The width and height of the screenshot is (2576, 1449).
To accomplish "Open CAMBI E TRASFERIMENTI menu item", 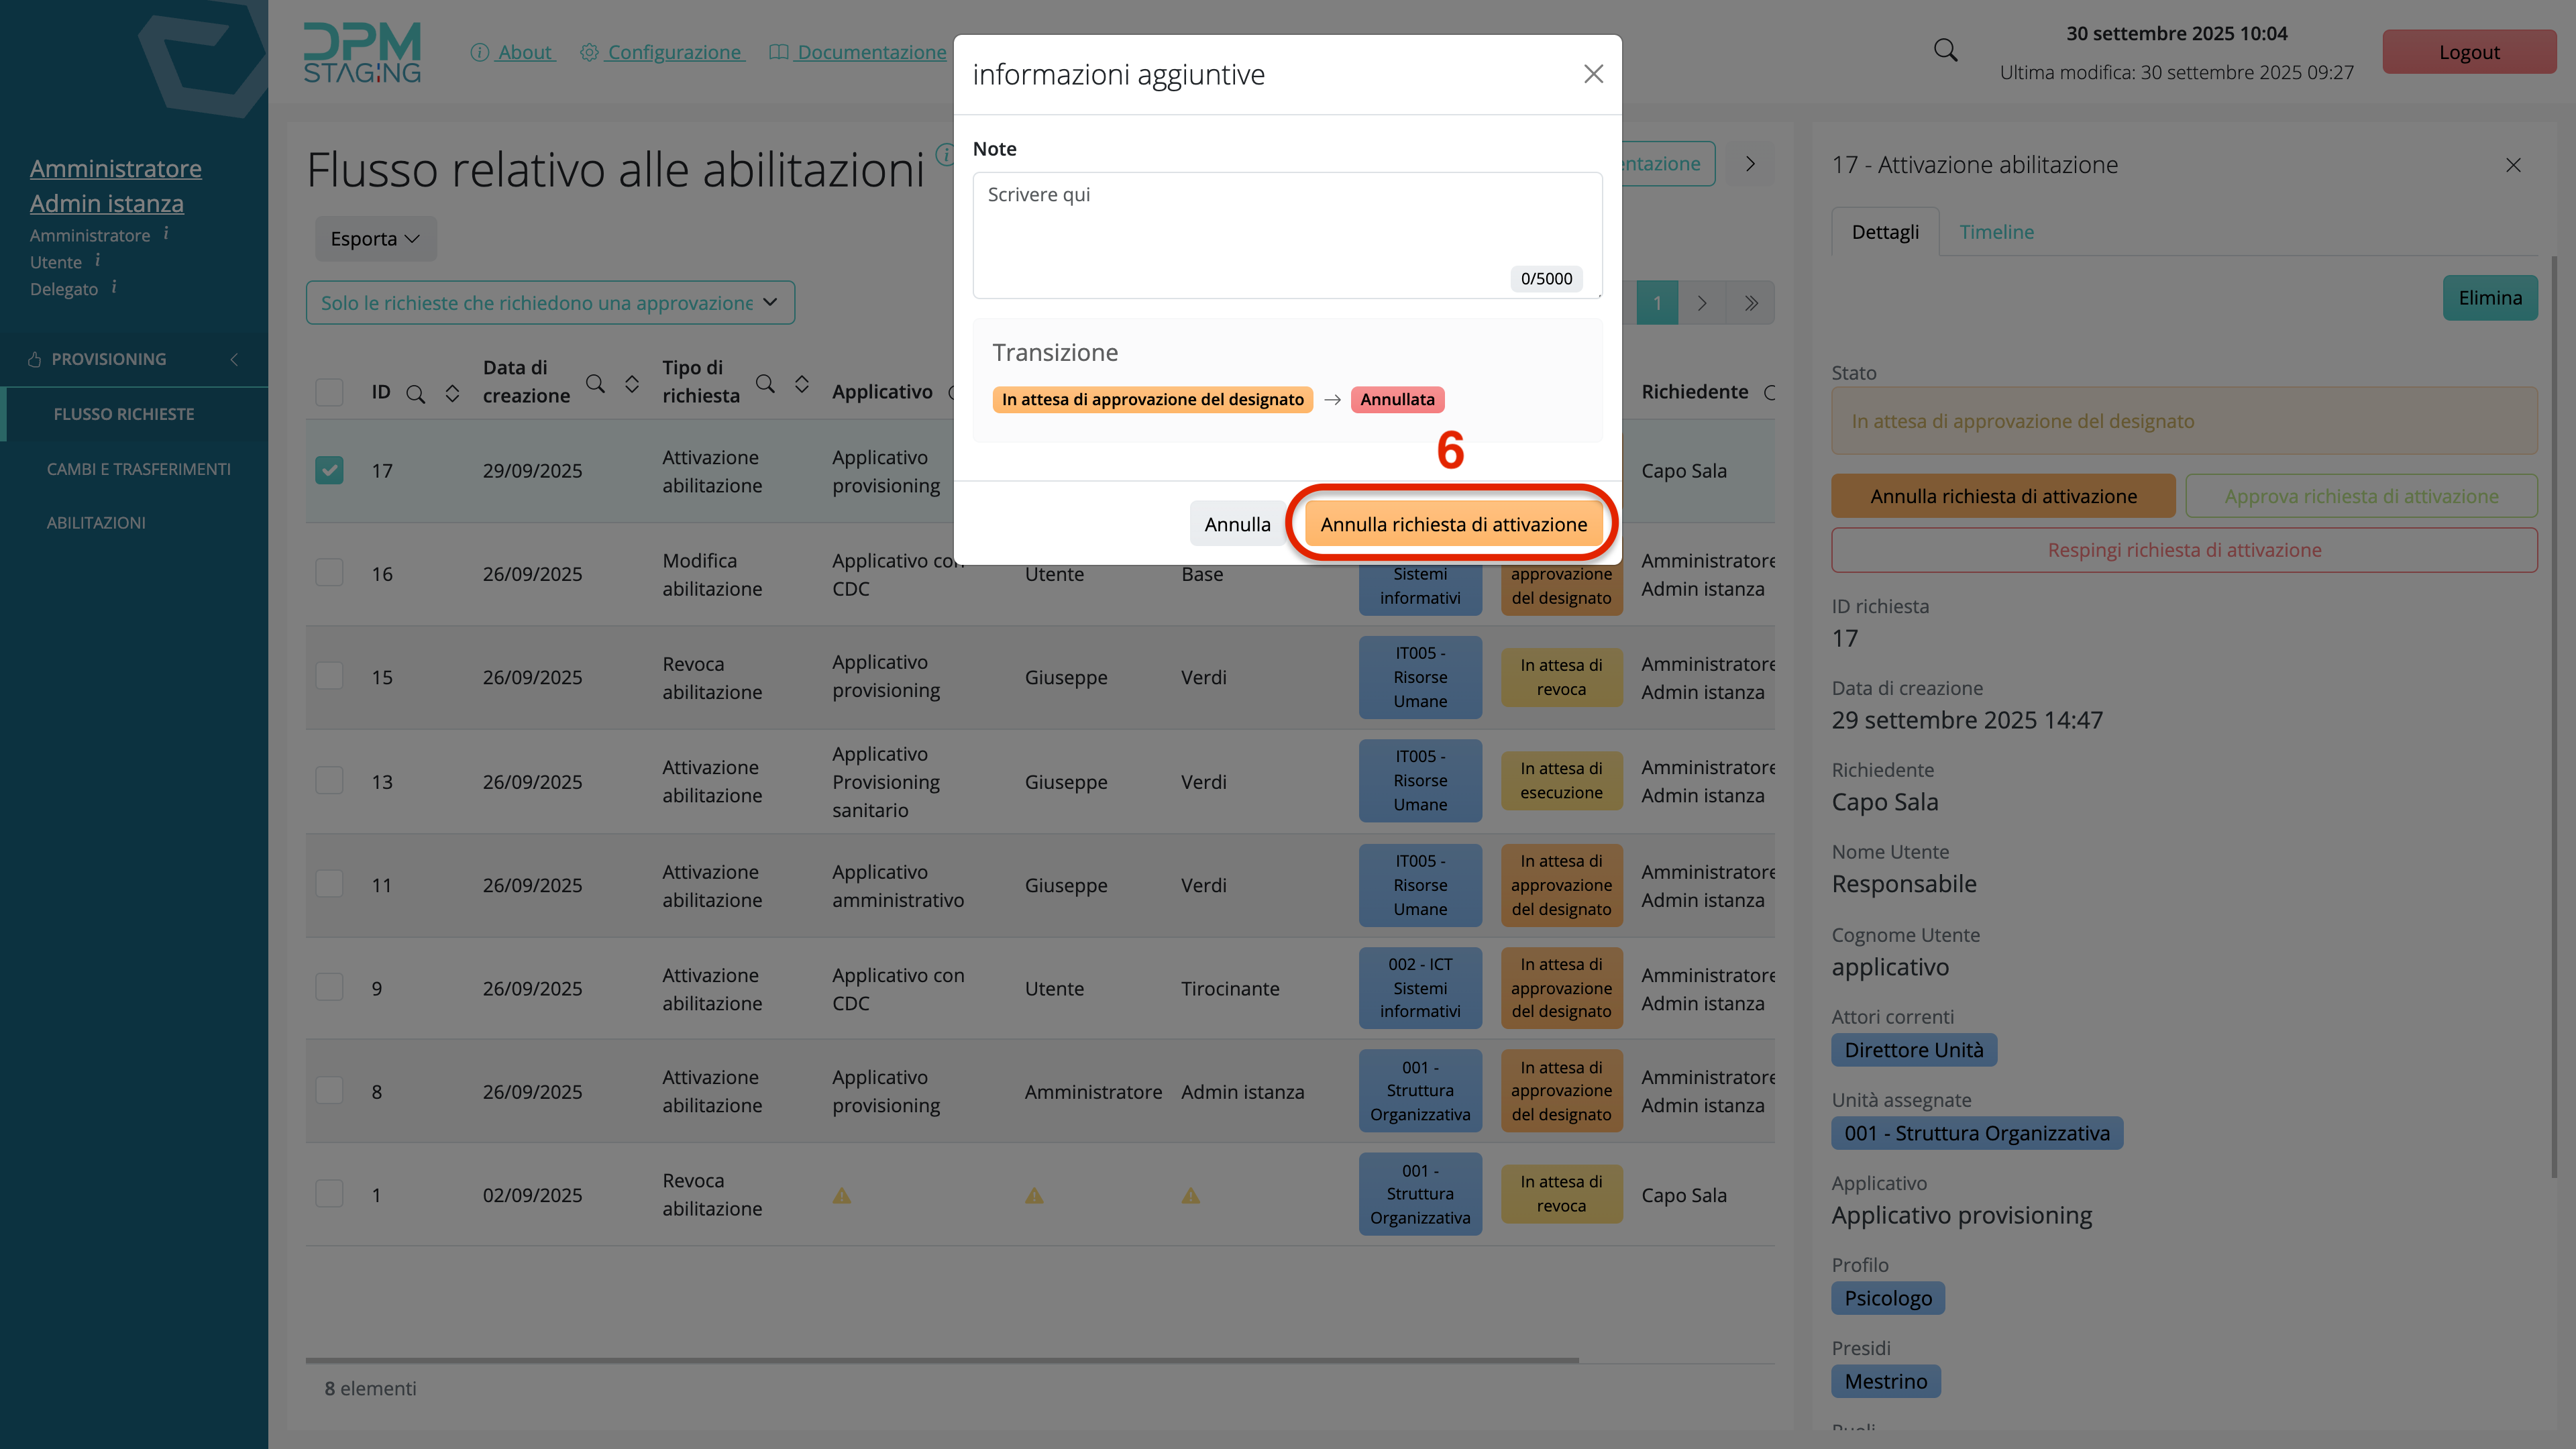I will (138, 469).
